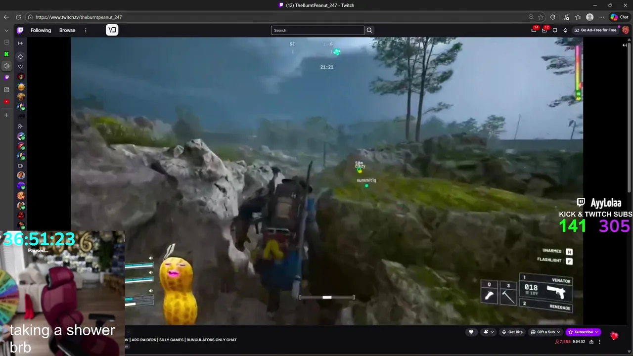Toggle the sound icon in the browser sidebar
Image resolution: width=633 pixels, height=356 pixels.
(x=6, y=66)
